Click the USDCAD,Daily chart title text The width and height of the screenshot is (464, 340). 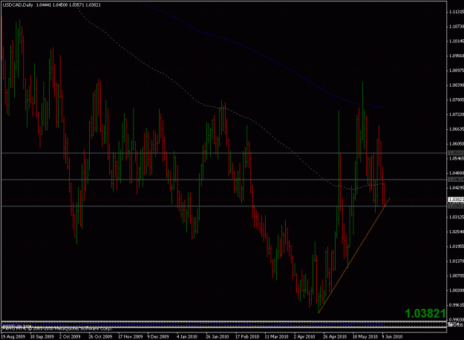click(18, 5)
